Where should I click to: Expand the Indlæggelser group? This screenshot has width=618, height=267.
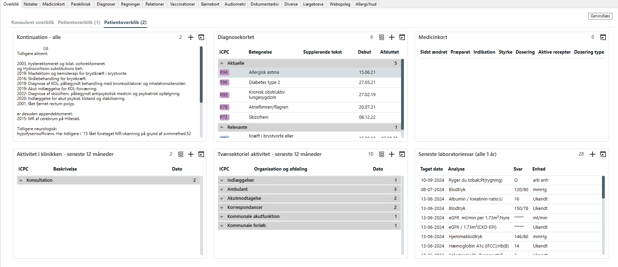pyautogui.click(x=222, y=180)
